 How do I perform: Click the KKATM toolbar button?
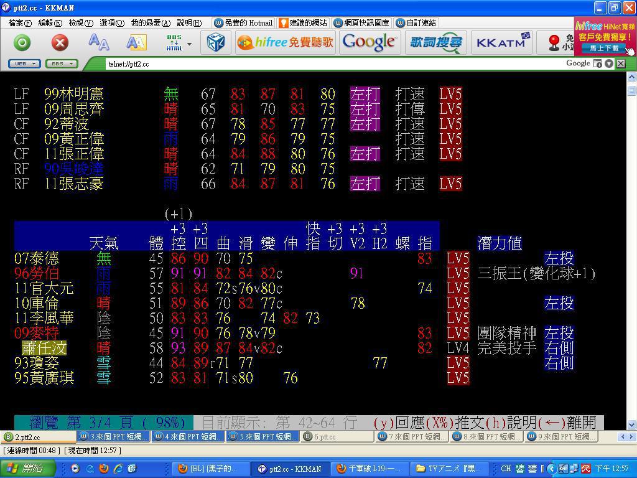point(502,42)
